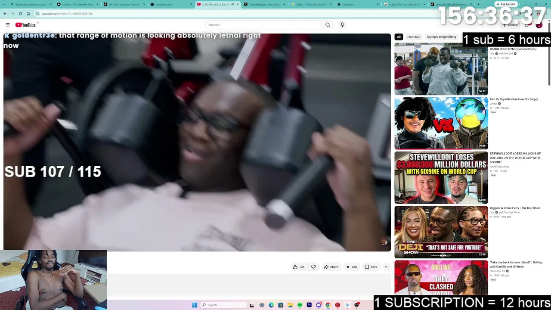This screenshot has width=551, height=310.
Task: Open The Deji Show Digga D thumbnail
Action: [x=441, y=232]
